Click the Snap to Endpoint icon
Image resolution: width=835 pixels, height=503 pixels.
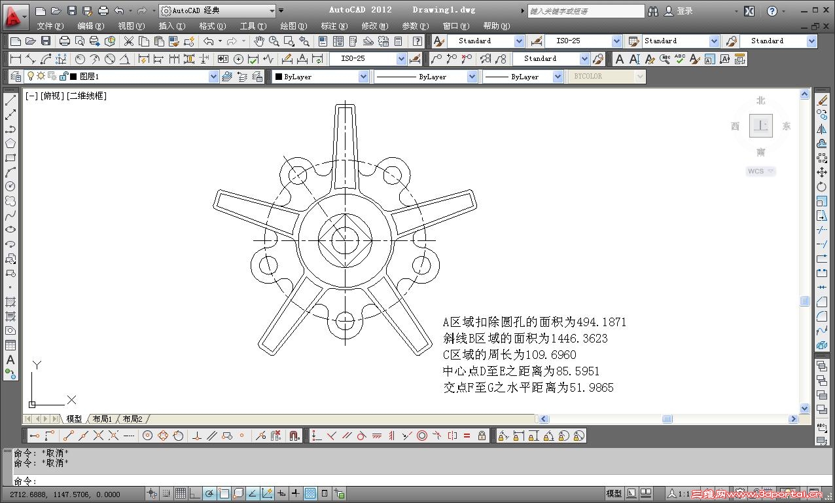coord(68,436)
